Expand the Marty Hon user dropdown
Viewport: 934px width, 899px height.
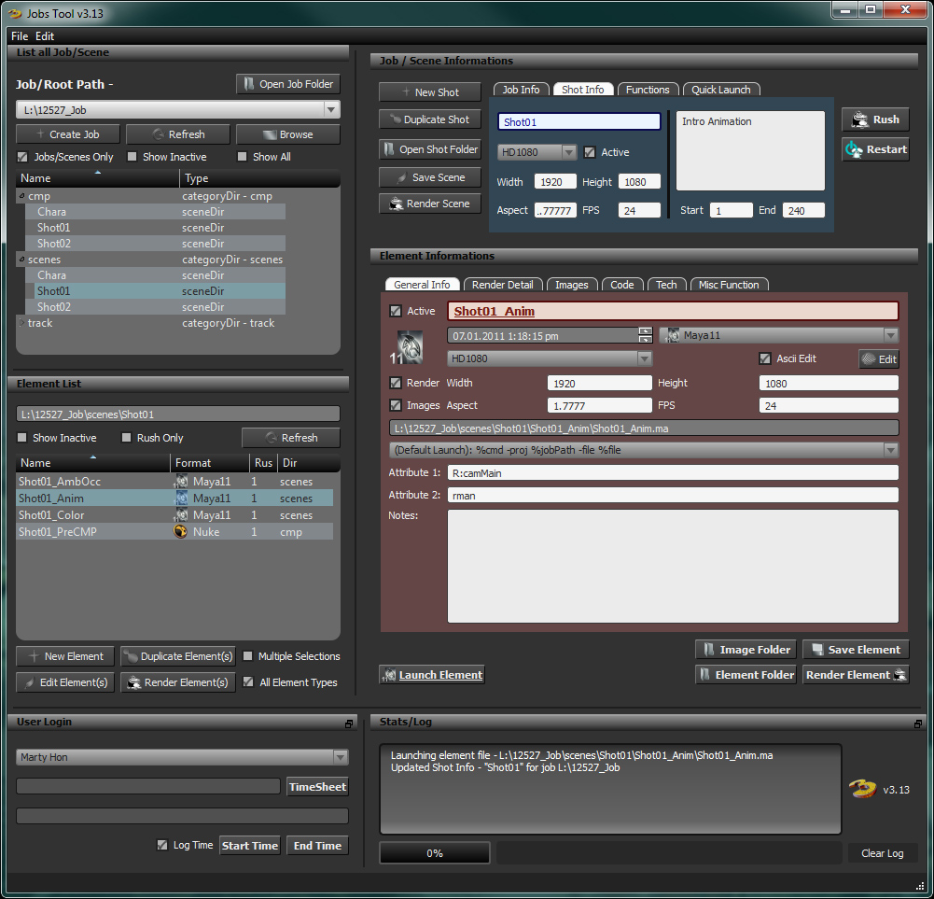tap(340, 757)
